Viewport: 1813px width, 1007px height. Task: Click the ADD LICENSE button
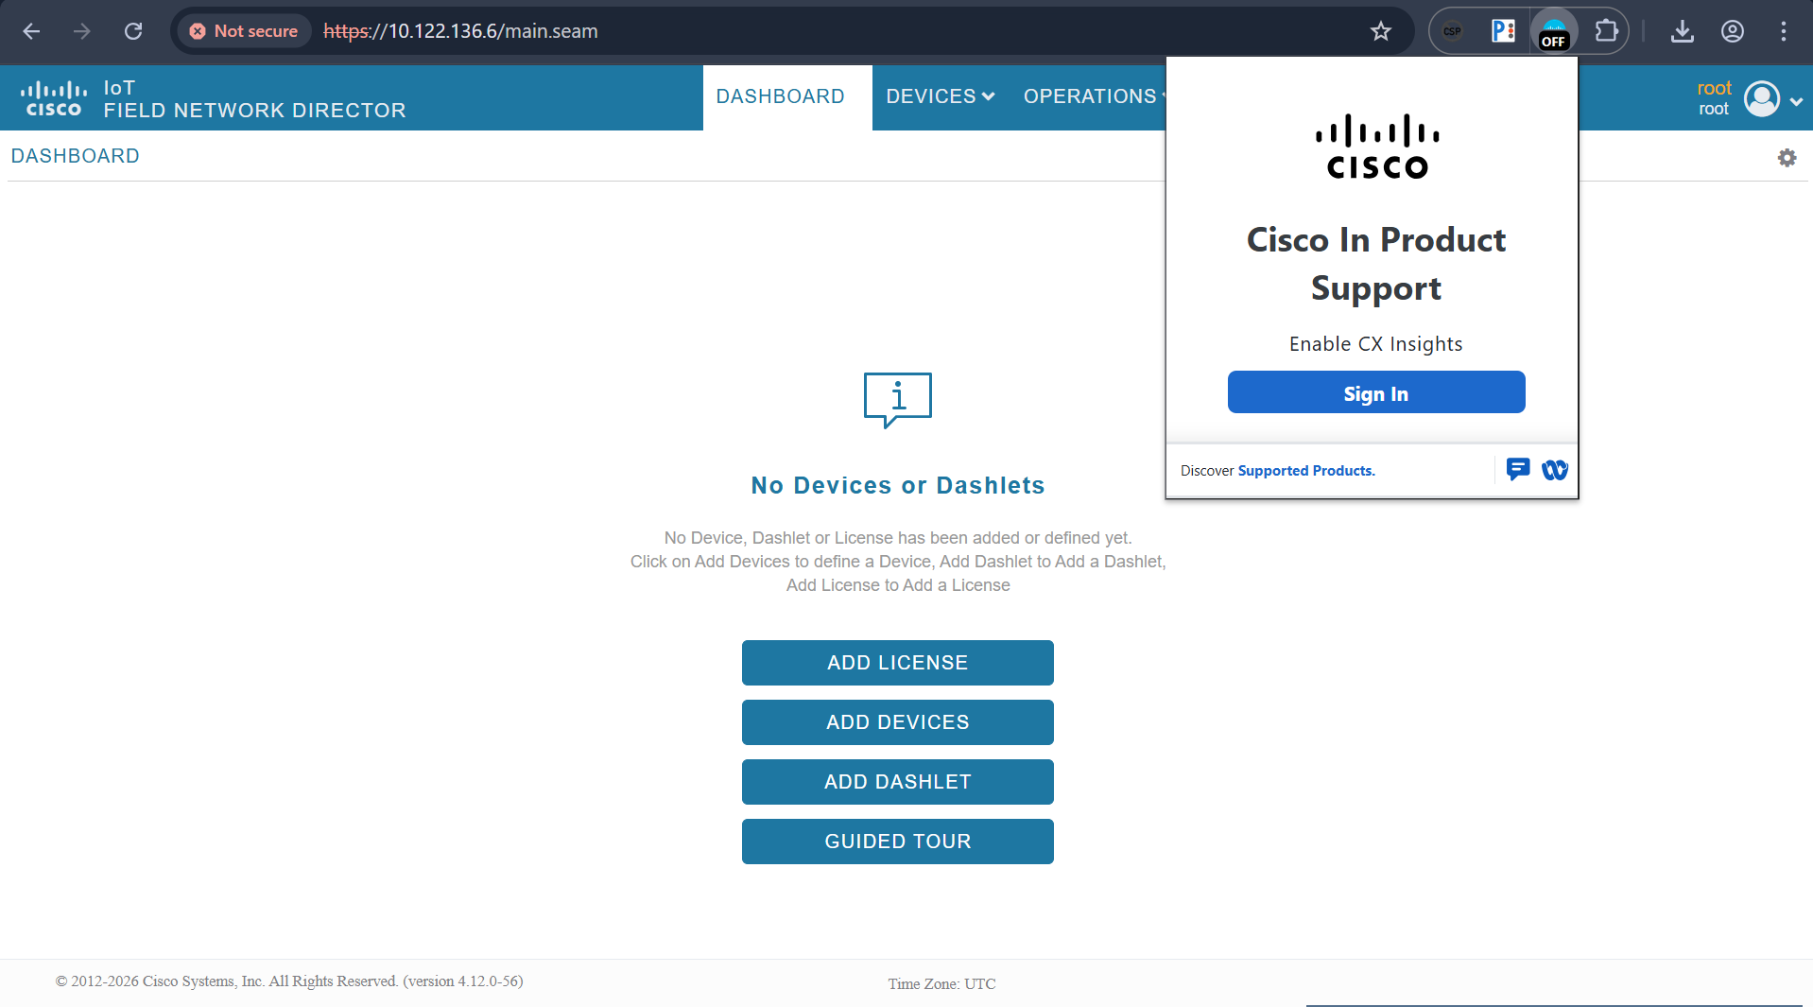[897, 663]
